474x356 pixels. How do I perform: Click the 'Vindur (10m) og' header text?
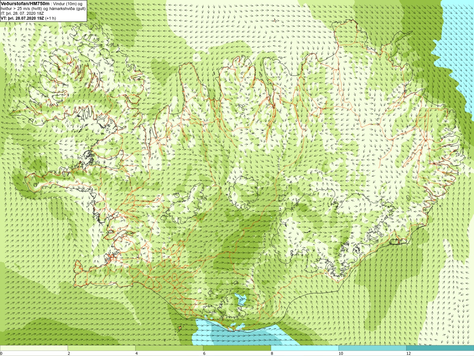(68, 4)
